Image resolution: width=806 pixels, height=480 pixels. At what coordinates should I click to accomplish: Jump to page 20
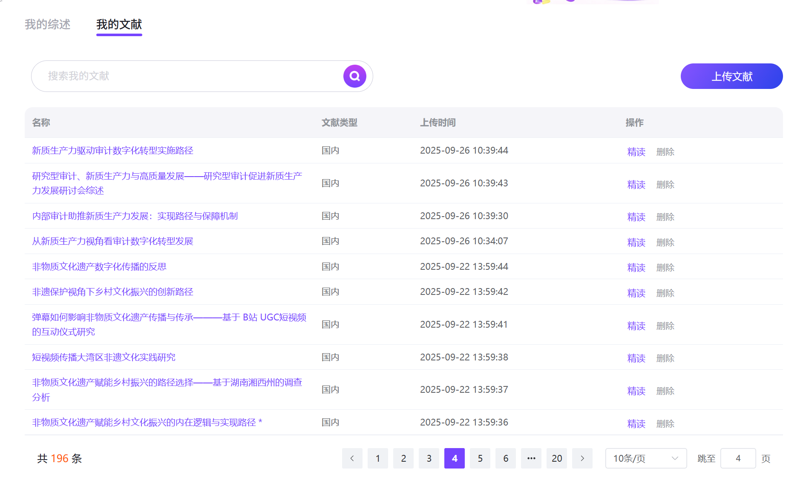click(556, 458)
